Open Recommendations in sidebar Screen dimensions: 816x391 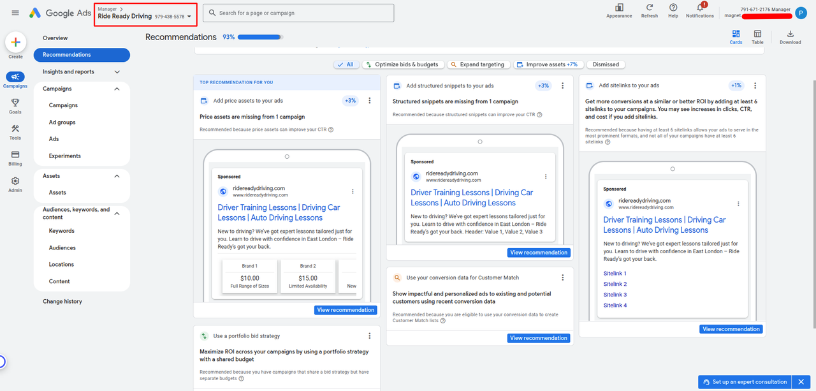tap(82, 55)
